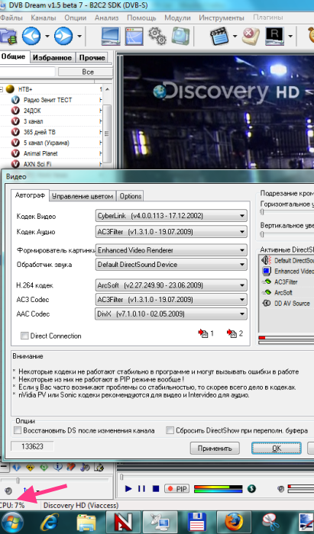This screenshot has width=314, height=534.
Task: Open Firefox from the taskbar
Action: coord(235,522)
